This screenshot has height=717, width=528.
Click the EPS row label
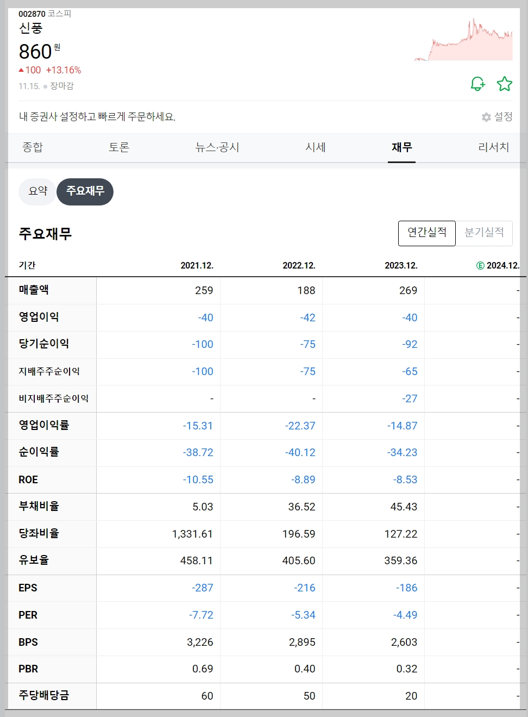(28, 588)
